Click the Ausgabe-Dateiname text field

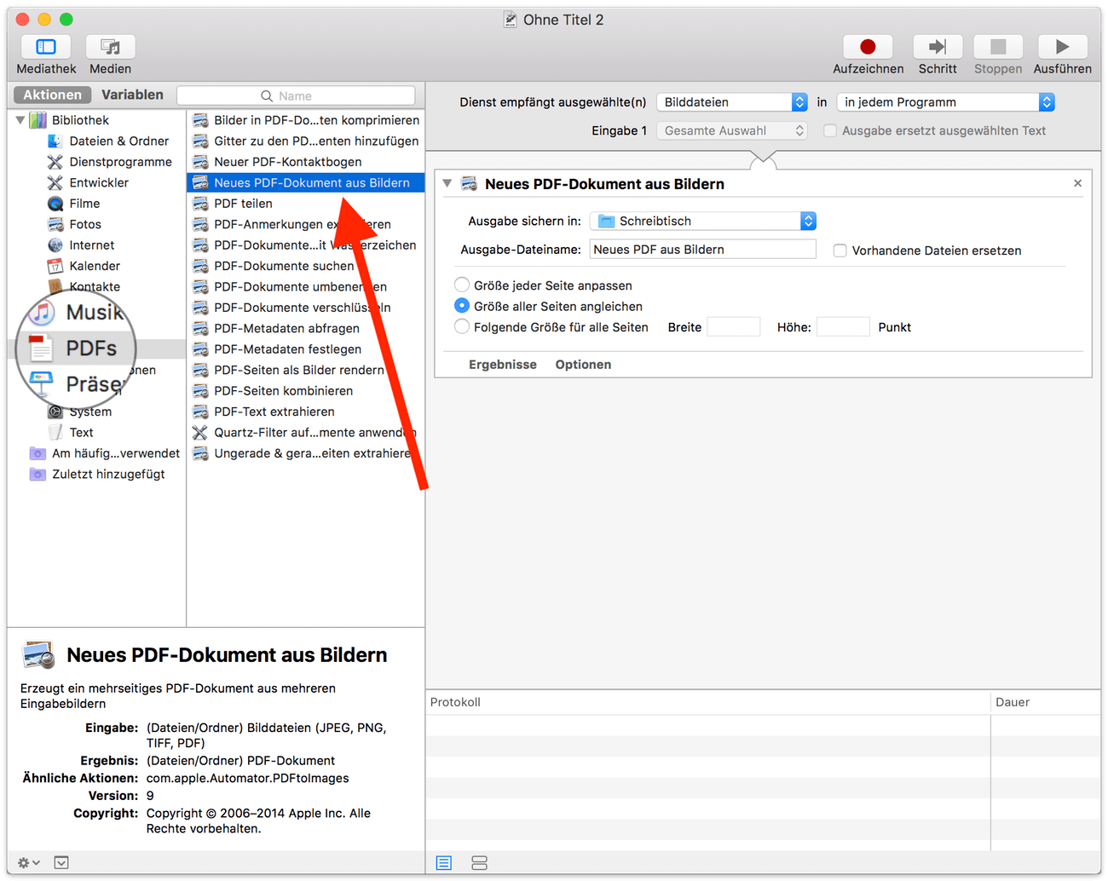(703, 250)
